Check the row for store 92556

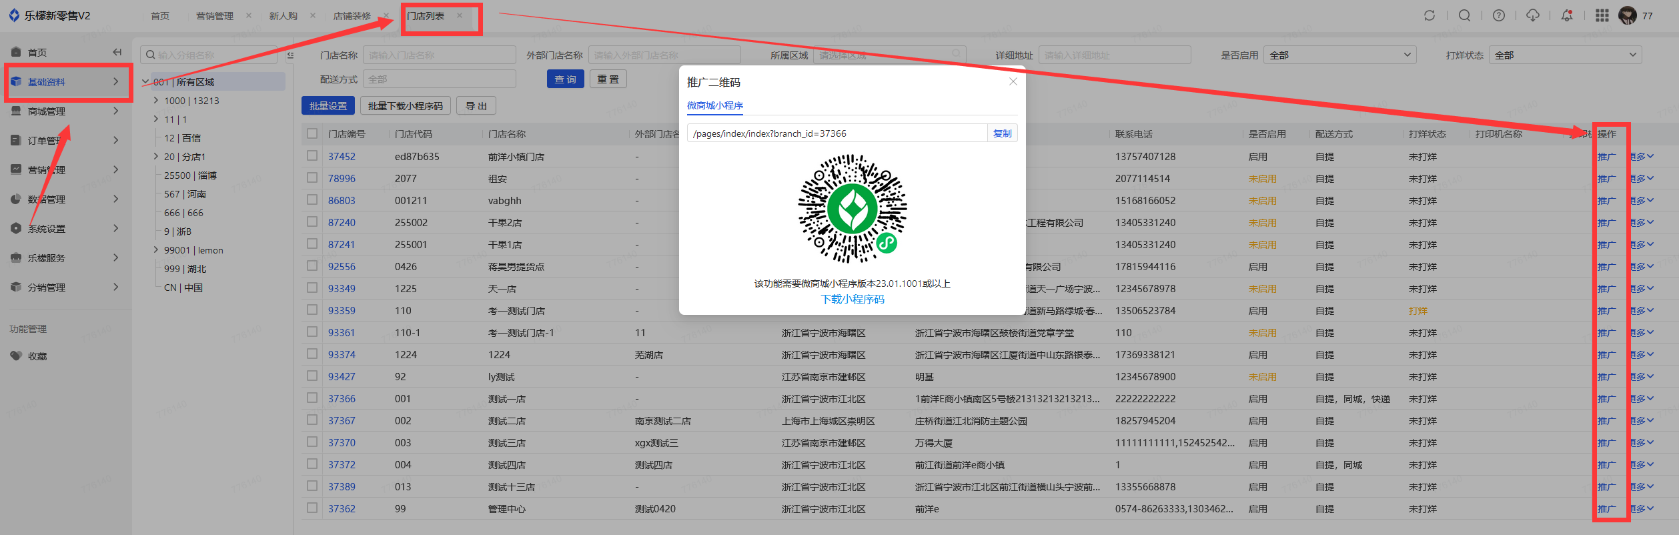tap(312, 265)
